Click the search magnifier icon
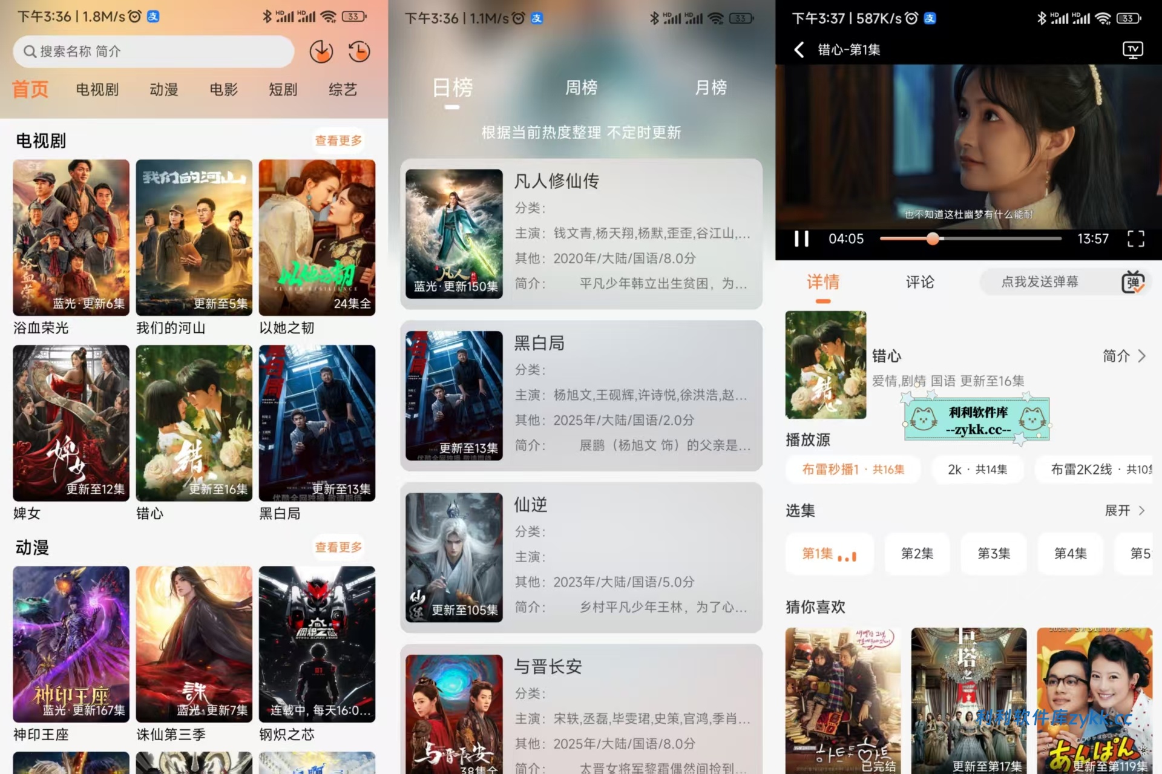The width and height of the screenshot is (1162, 774). tap(30, 51)
